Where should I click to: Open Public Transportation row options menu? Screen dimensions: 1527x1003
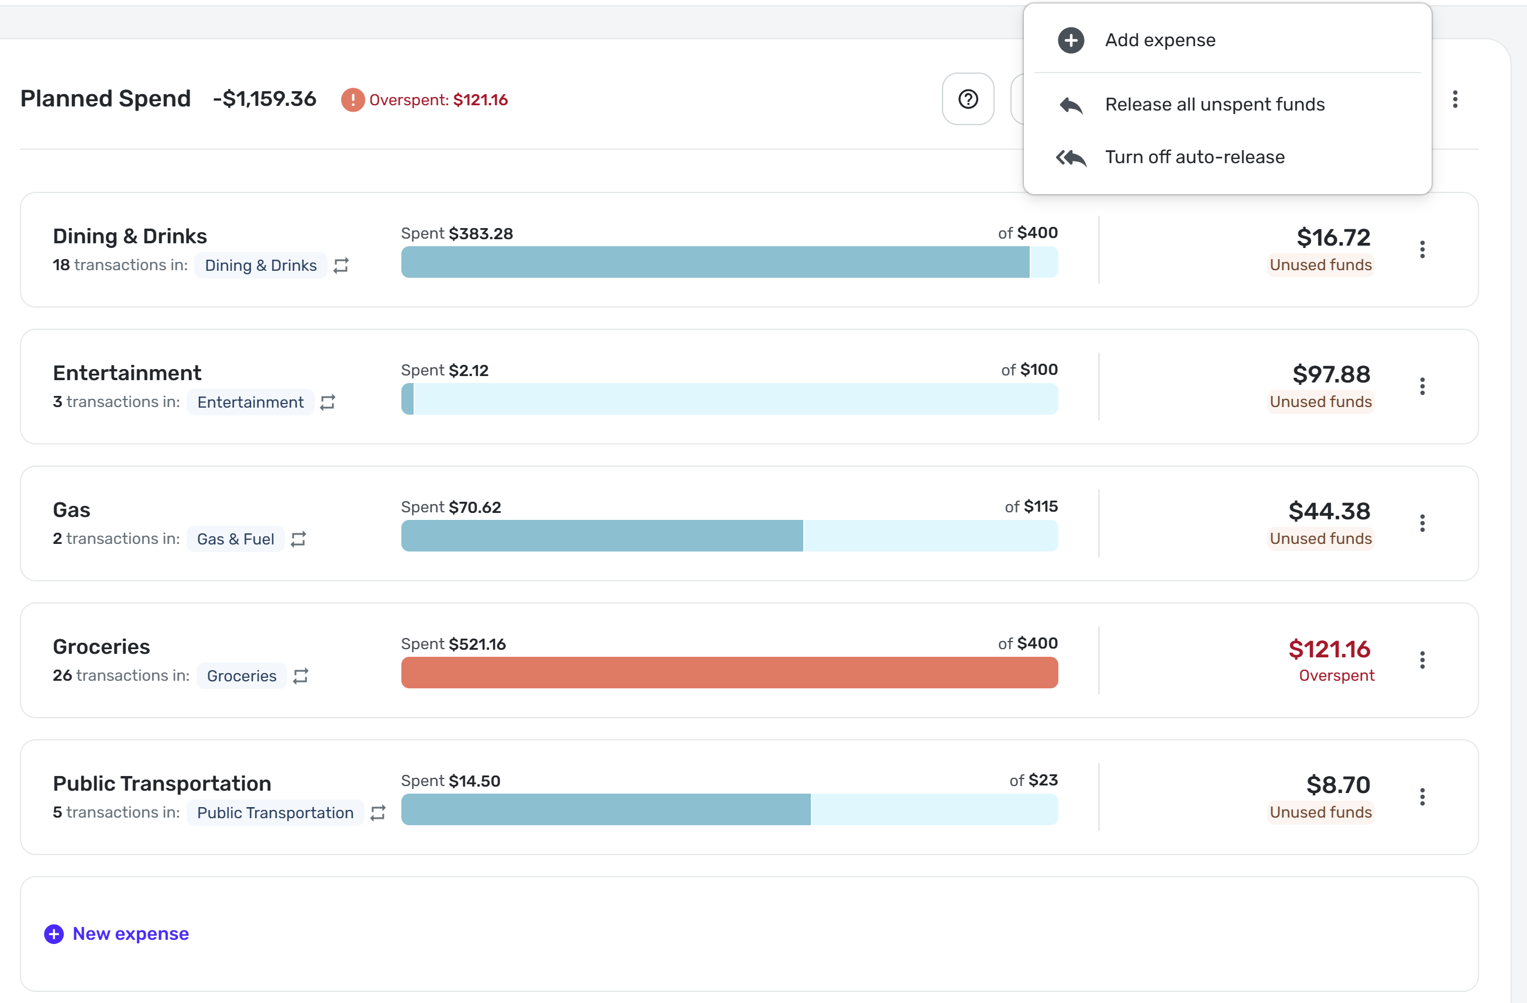pos(1422,797)
